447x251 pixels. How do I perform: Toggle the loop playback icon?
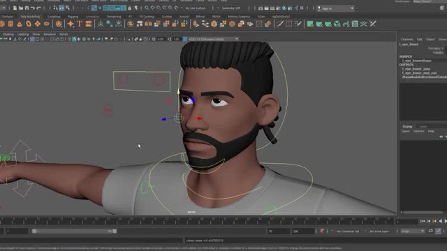tap(430, 231)
